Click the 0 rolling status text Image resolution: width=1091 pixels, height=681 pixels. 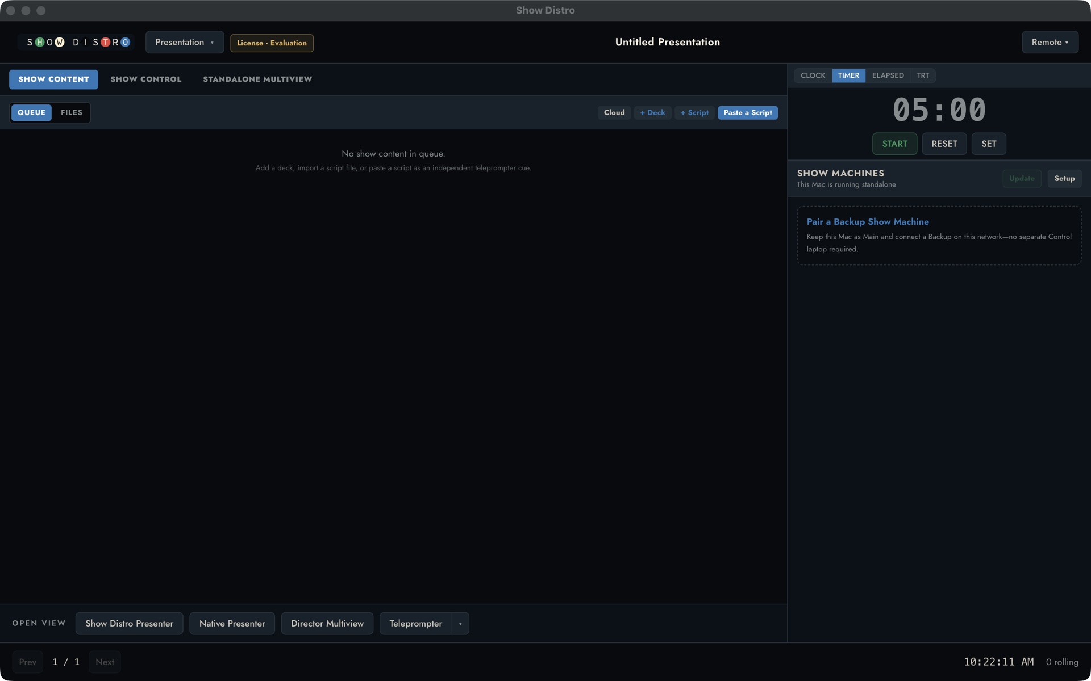pos(1062,662)
